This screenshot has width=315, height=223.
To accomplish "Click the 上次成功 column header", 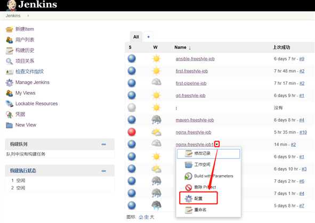I will [281, 47].
